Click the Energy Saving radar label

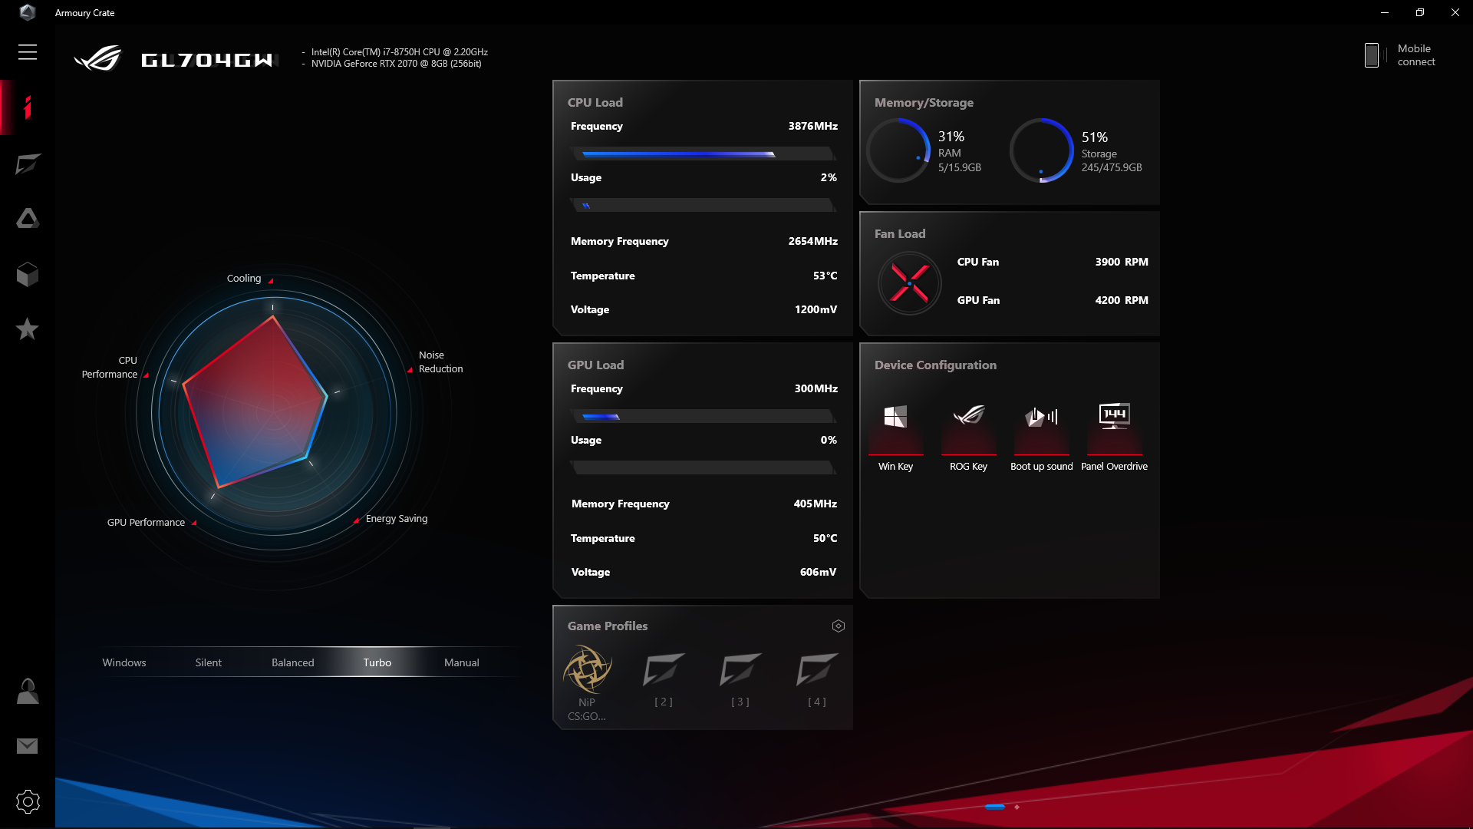point(397,519)
